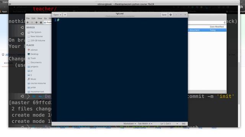Open the Markdown language selector in status bar
Screen dimensions: 245x137
pos(129,124)
